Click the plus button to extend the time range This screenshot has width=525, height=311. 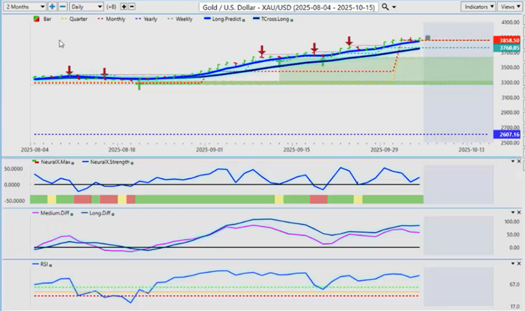tap(52, 7)
